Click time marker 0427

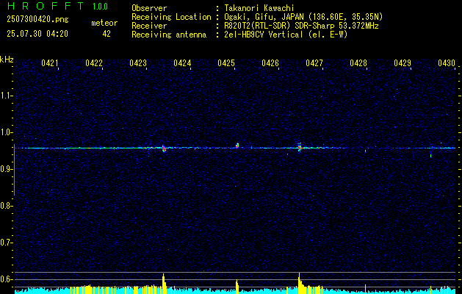pos(314,63)
